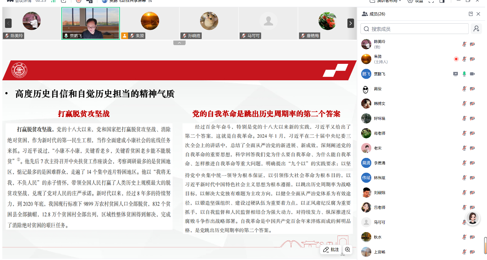Open the floating AI assistant avatar
487x260 pixels.
tap(472, 218)
